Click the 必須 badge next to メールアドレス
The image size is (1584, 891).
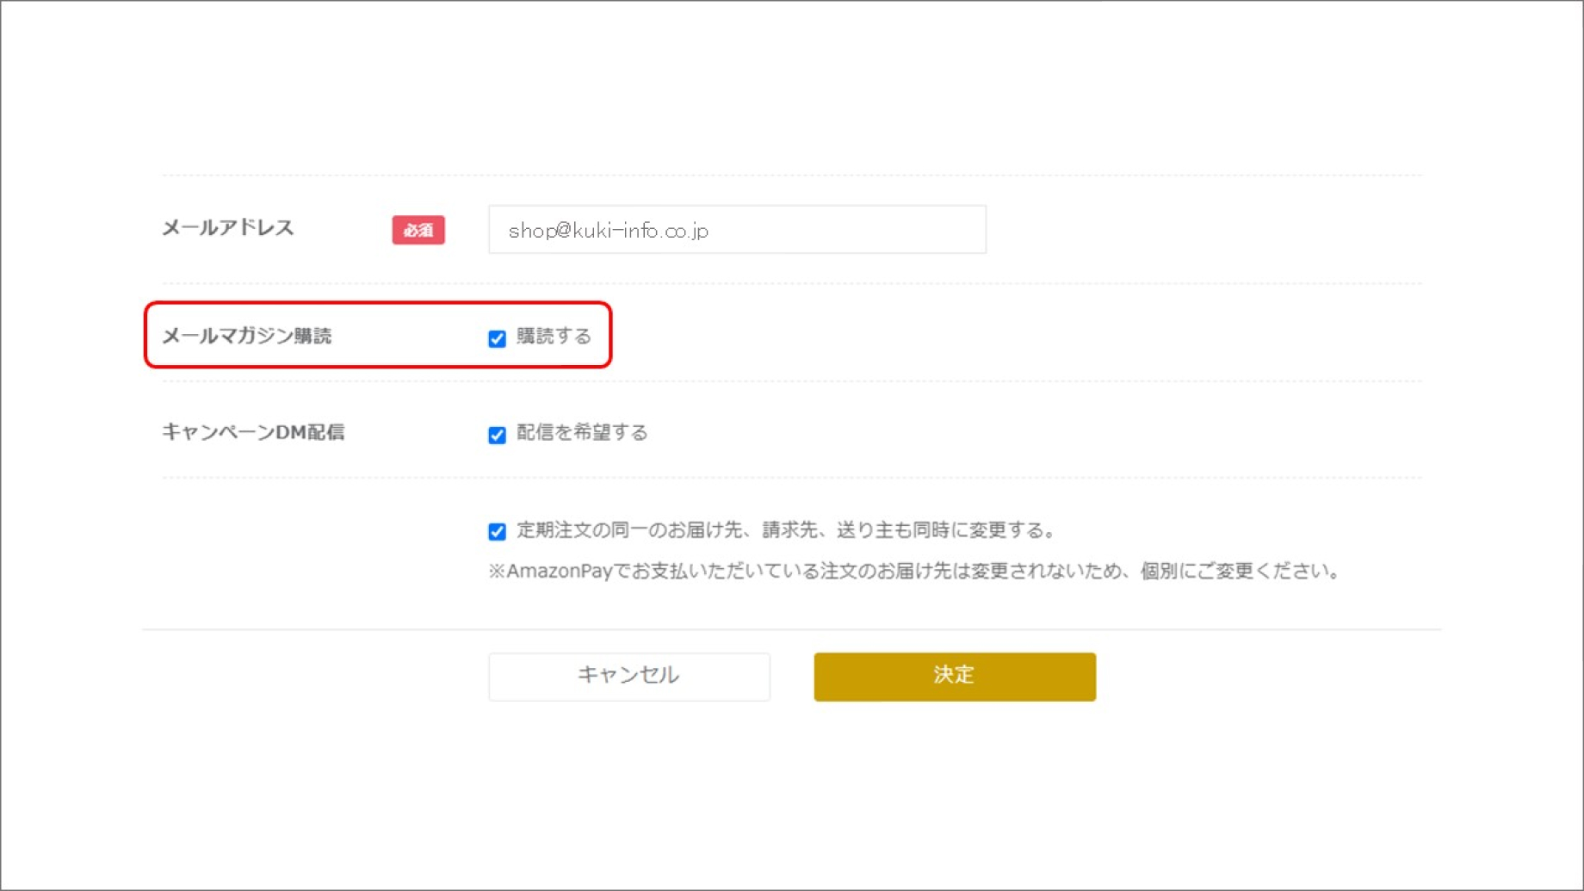[418, 230]
